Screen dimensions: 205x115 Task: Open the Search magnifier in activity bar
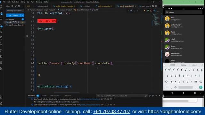[x=1, y=19]
